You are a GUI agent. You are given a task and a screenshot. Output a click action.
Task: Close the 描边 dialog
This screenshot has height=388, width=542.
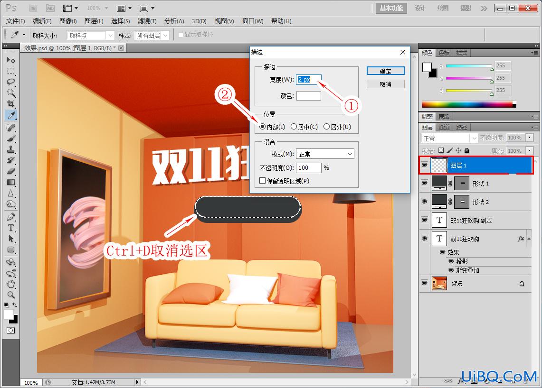click(403, 52)
